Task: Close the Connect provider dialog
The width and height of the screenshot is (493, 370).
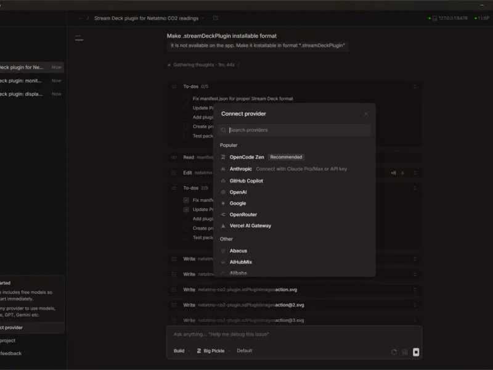Action: [x=365, y=114]
